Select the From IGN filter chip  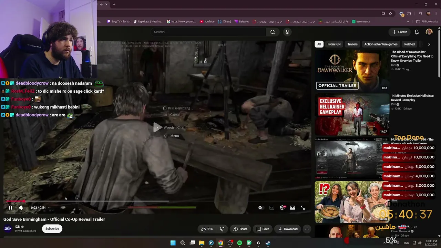coord(334,44)
